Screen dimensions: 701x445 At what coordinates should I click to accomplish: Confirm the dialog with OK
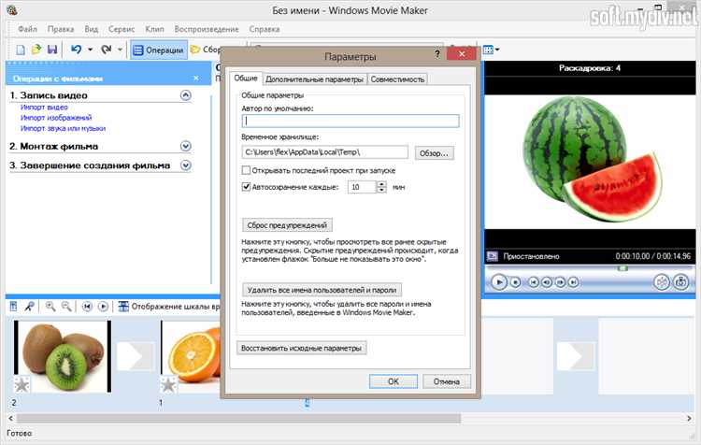393,381
